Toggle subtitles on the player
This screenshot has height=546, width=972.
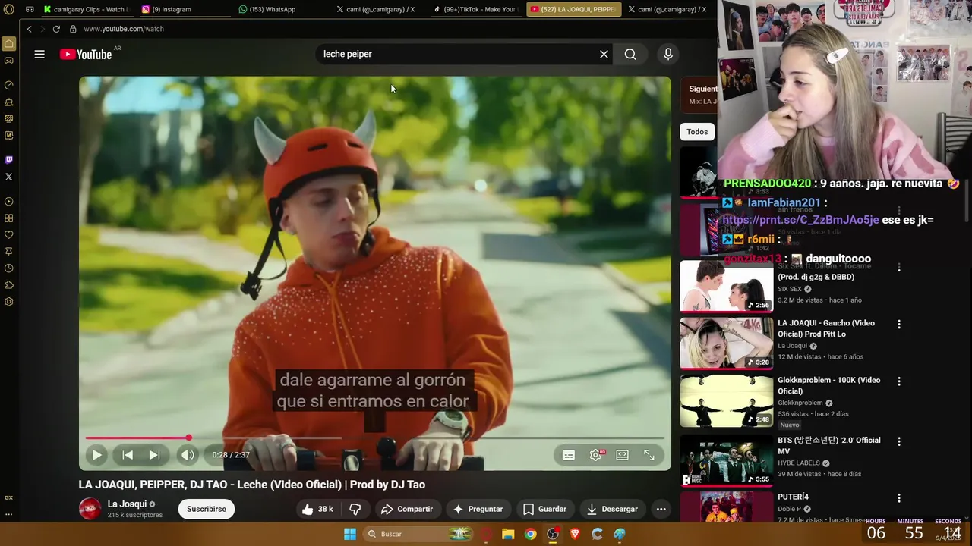coord(568,455)
